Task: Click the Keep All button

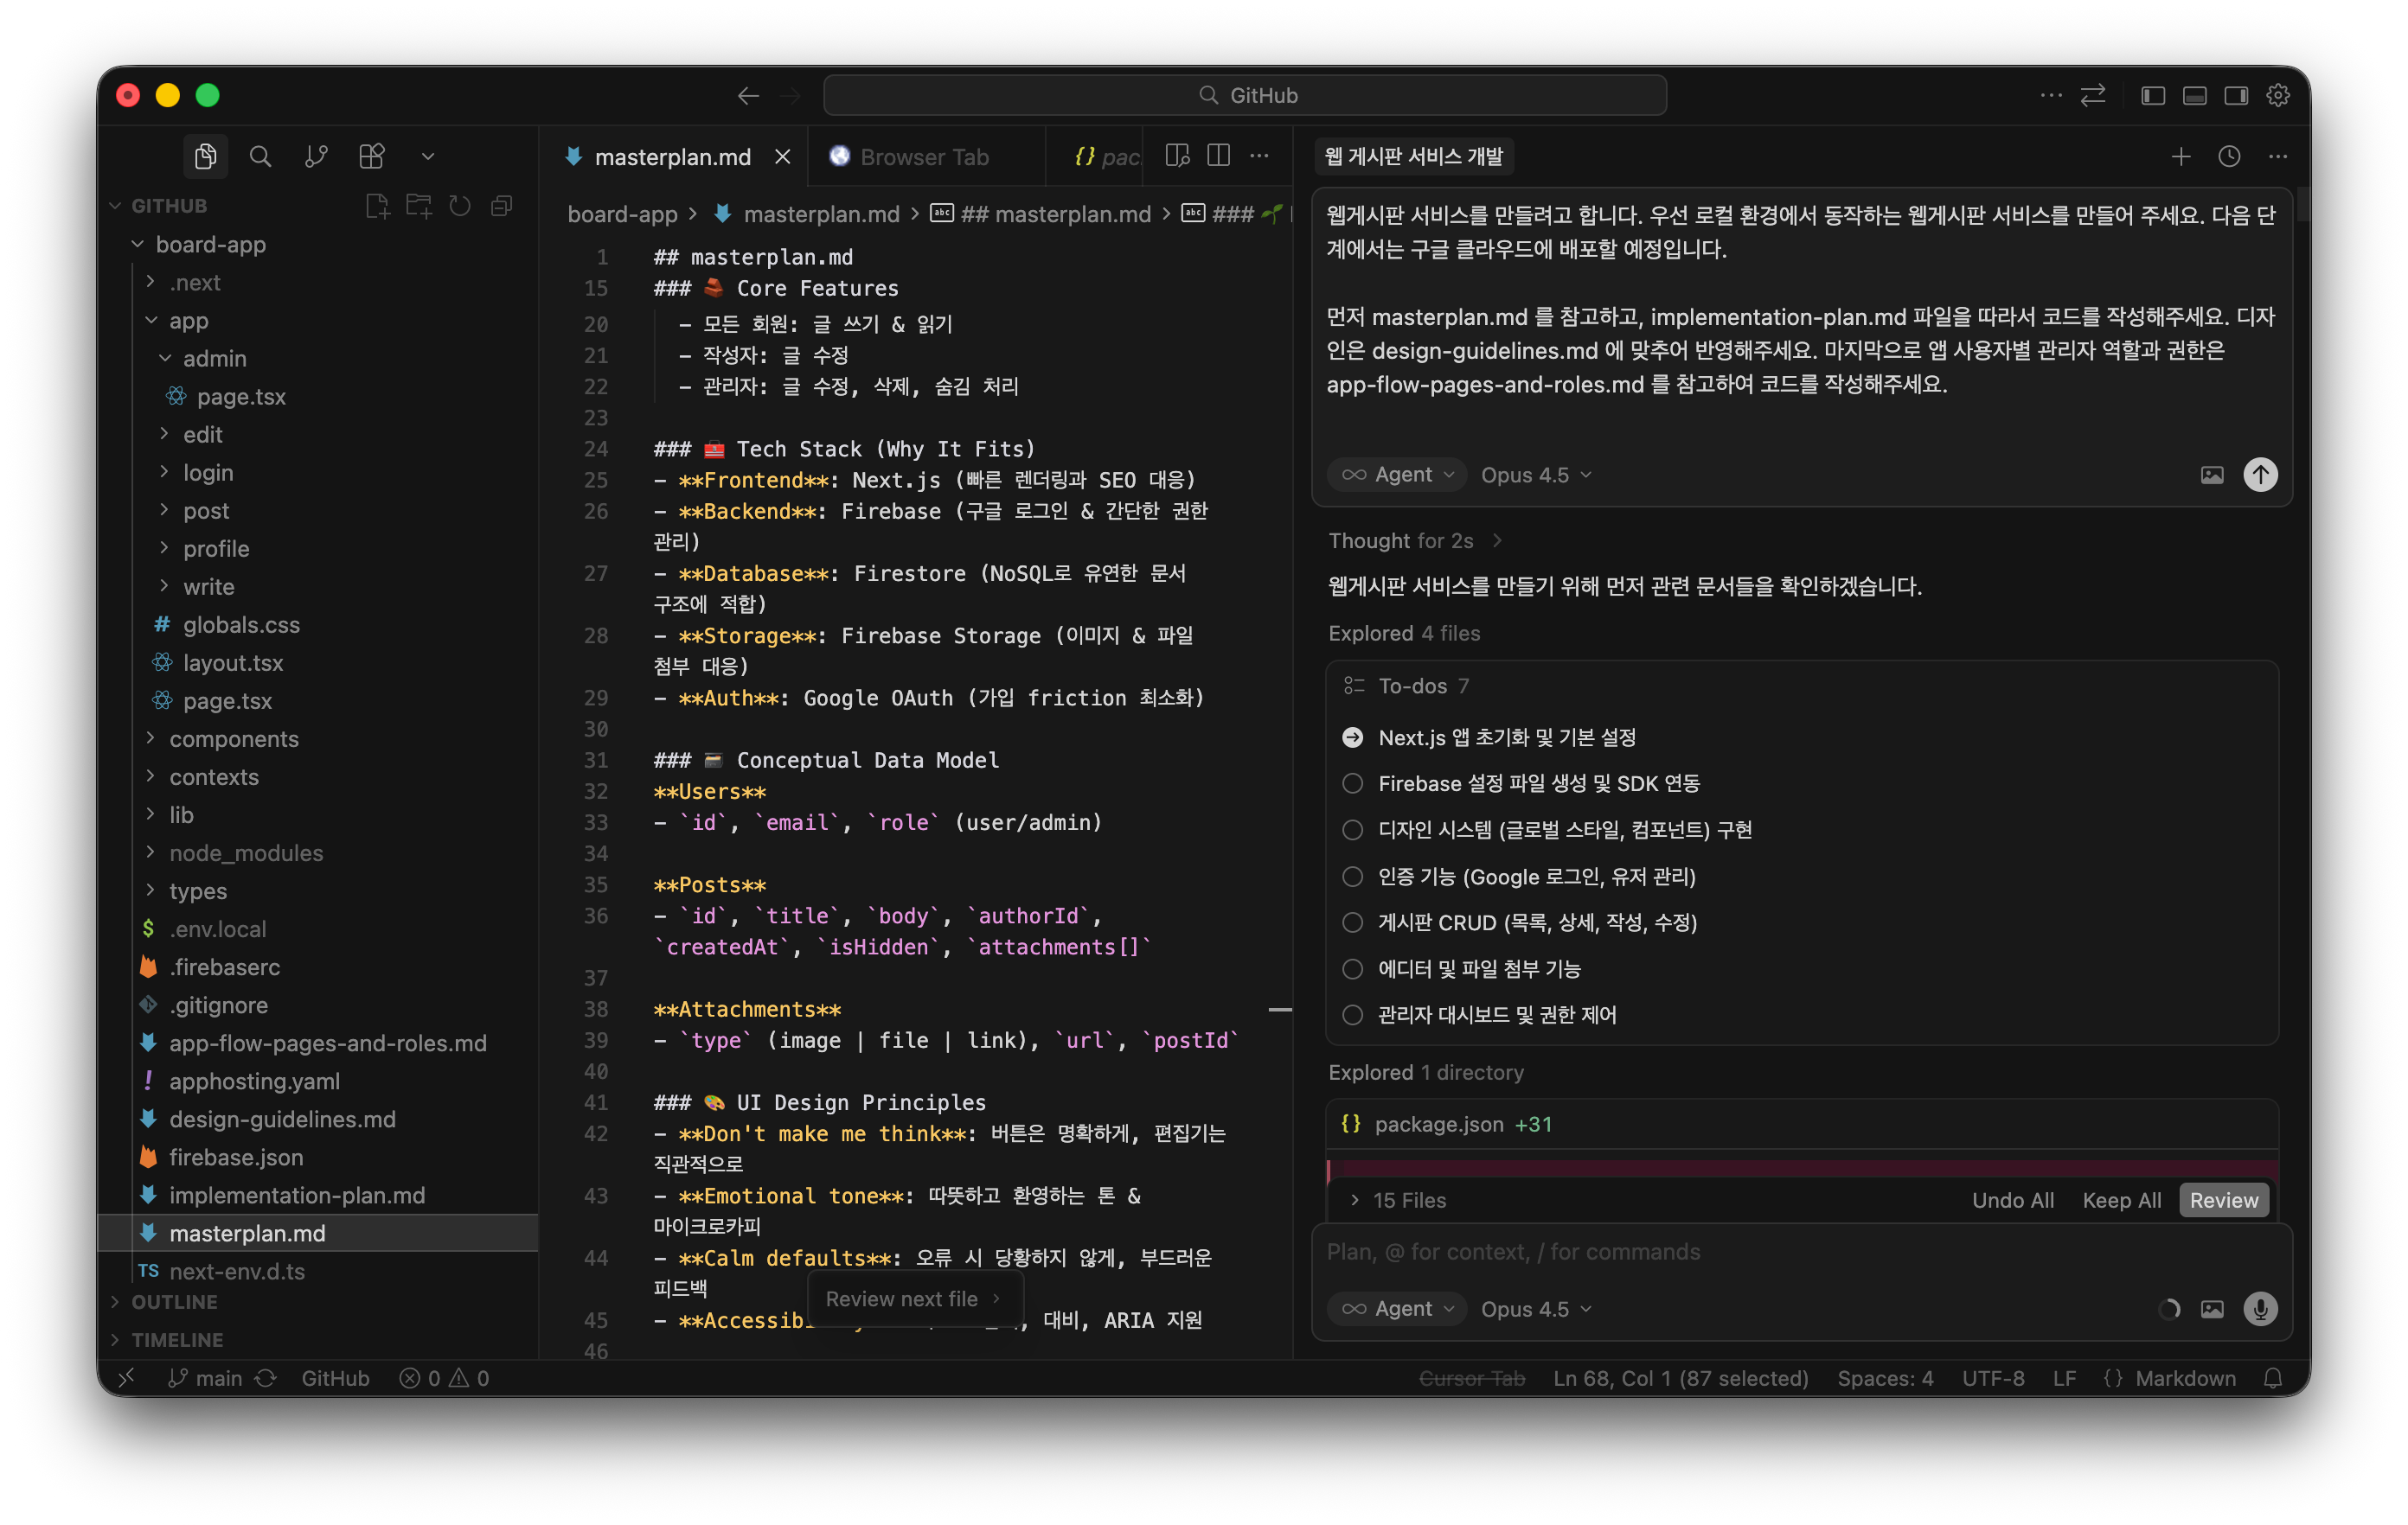Action: pyautogui.click(x=2121, y=1200)
